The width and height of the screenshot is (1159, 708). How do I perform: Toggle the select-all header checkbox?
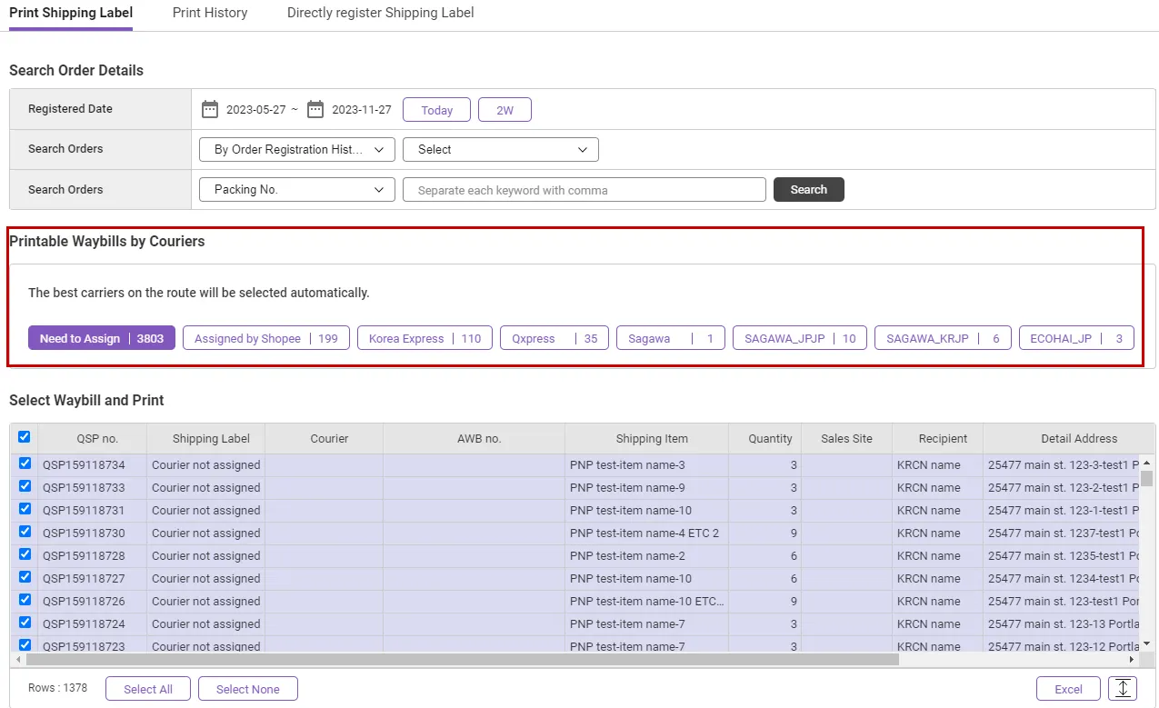click(x=24, y=437)
